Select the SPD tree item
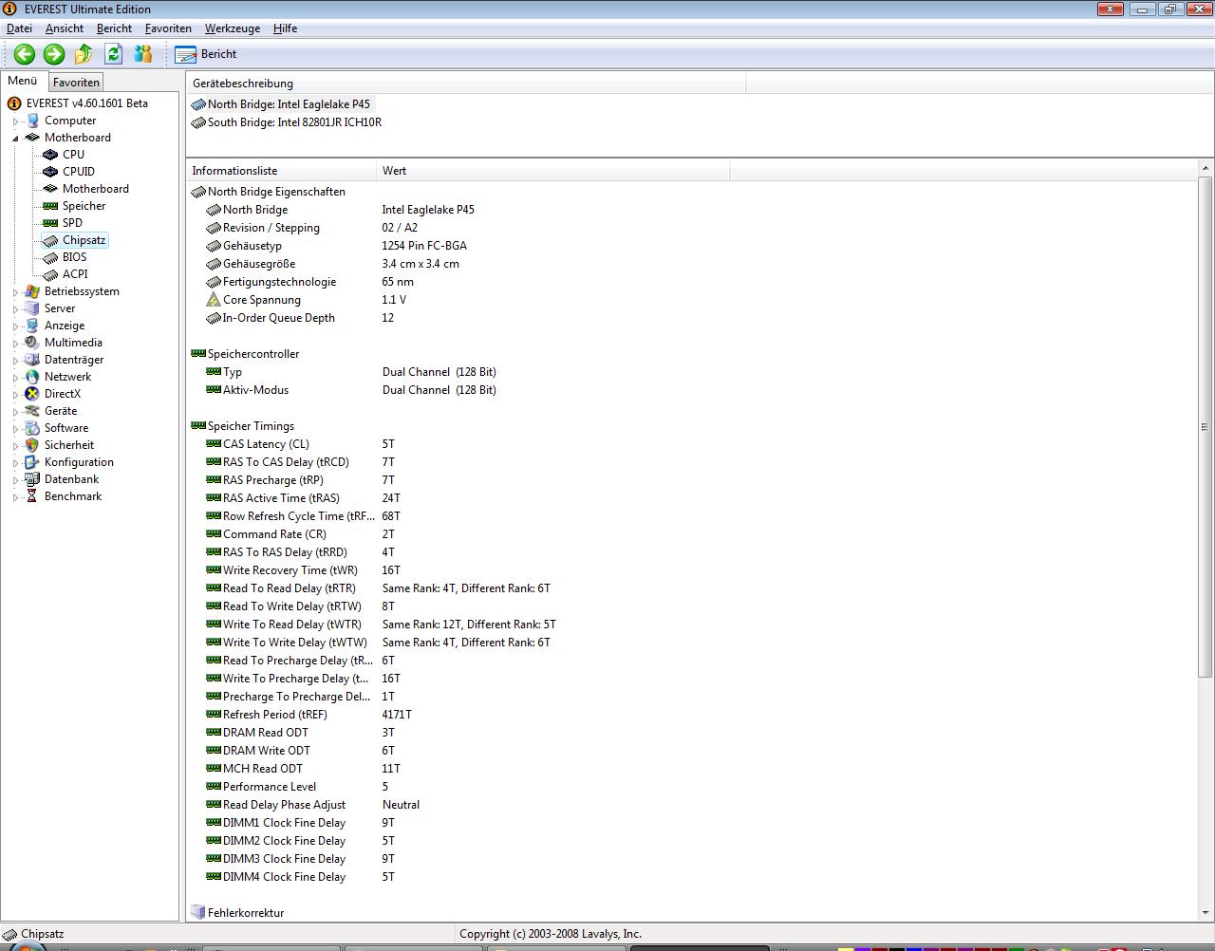Viewport: 1215px width, 951px height. point(72,223)
